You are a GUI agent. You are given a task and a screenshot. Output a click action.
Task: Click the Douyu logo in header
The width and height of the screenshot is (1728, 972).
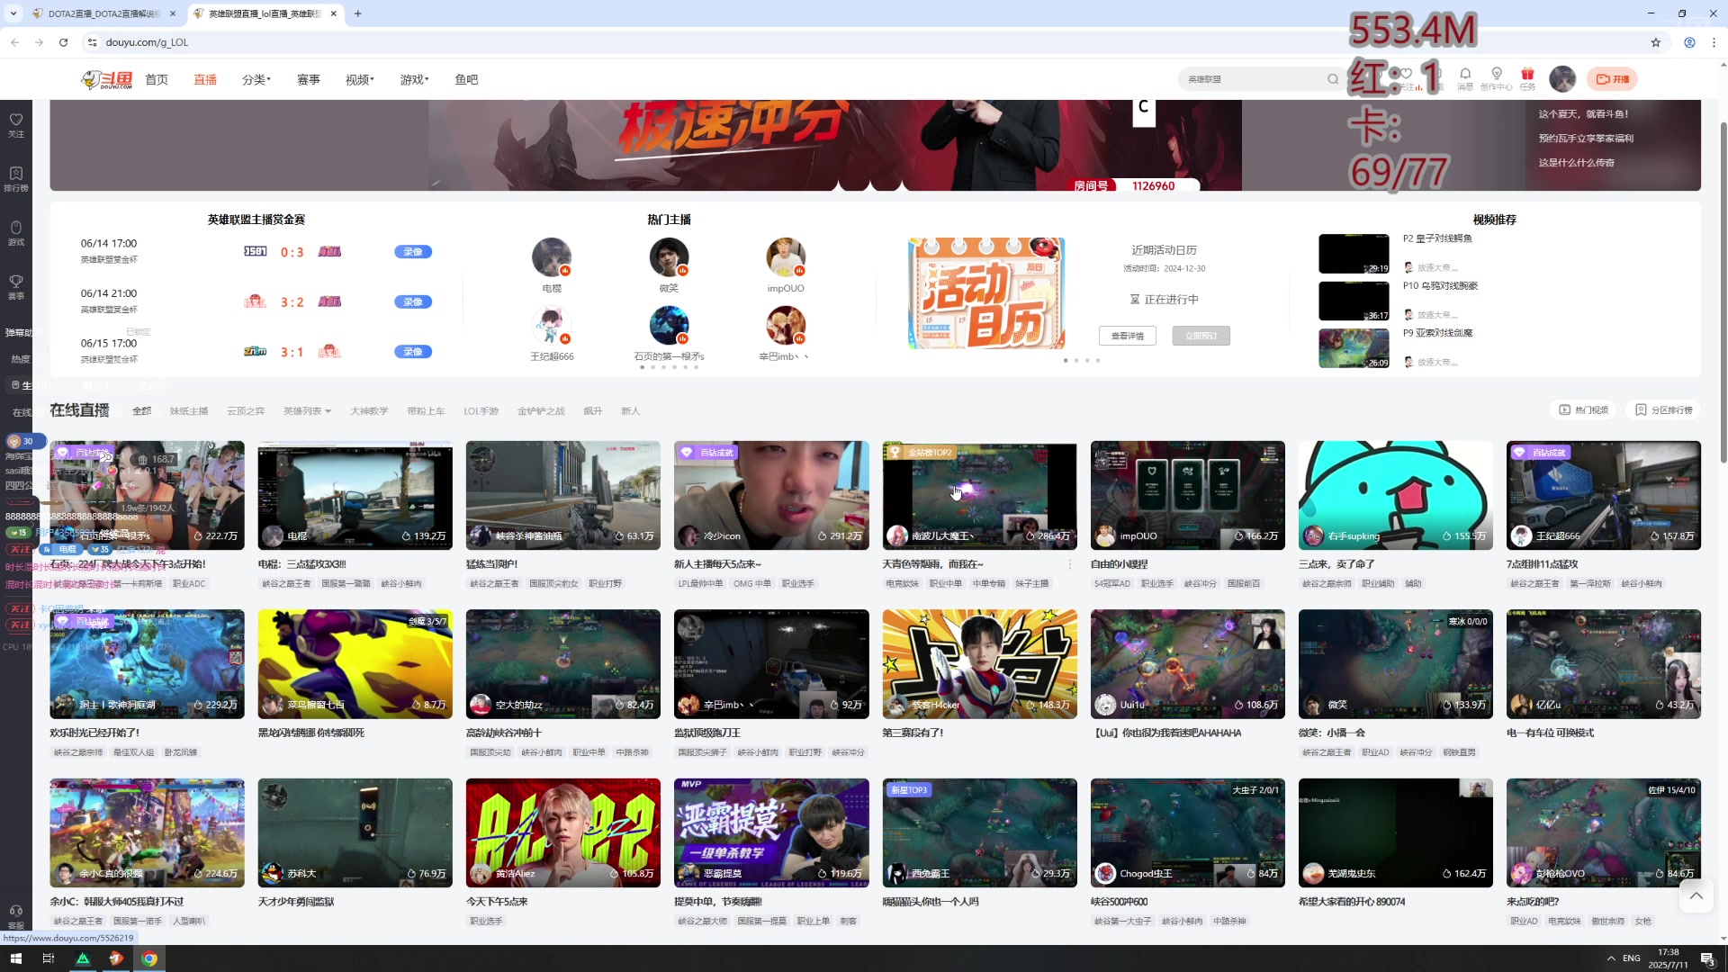(106, 79)
